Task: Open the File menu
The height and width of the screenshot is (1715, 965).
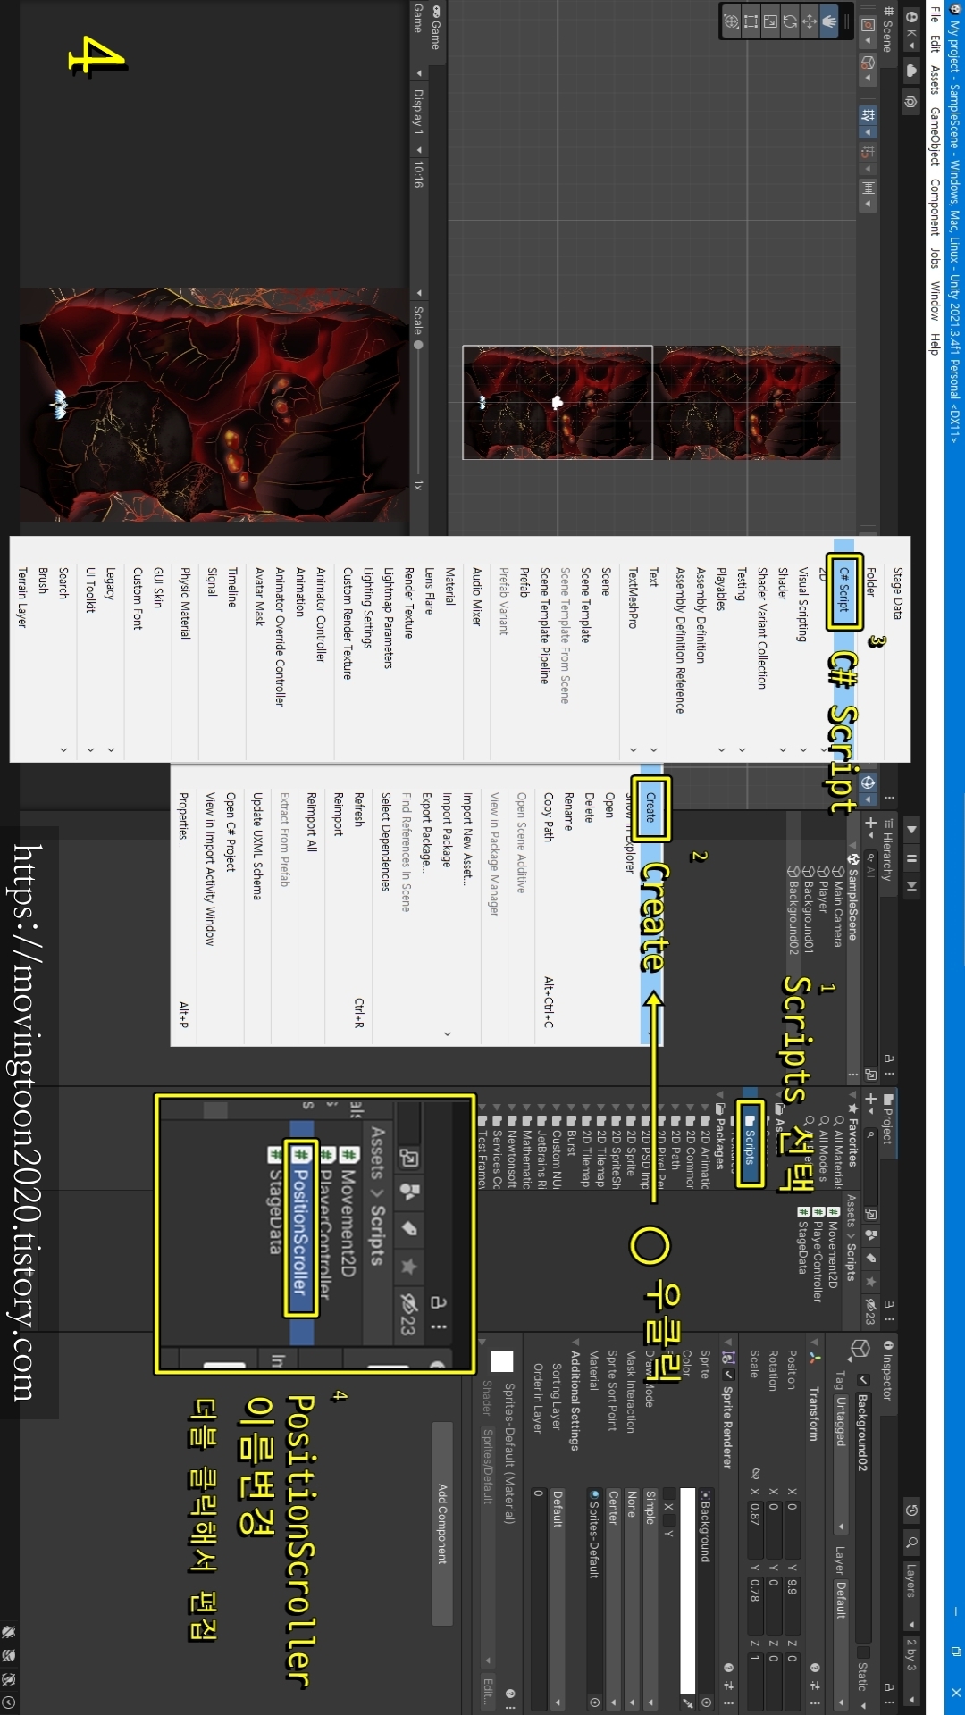Action: pyautogui.click(x=935, y=14)
